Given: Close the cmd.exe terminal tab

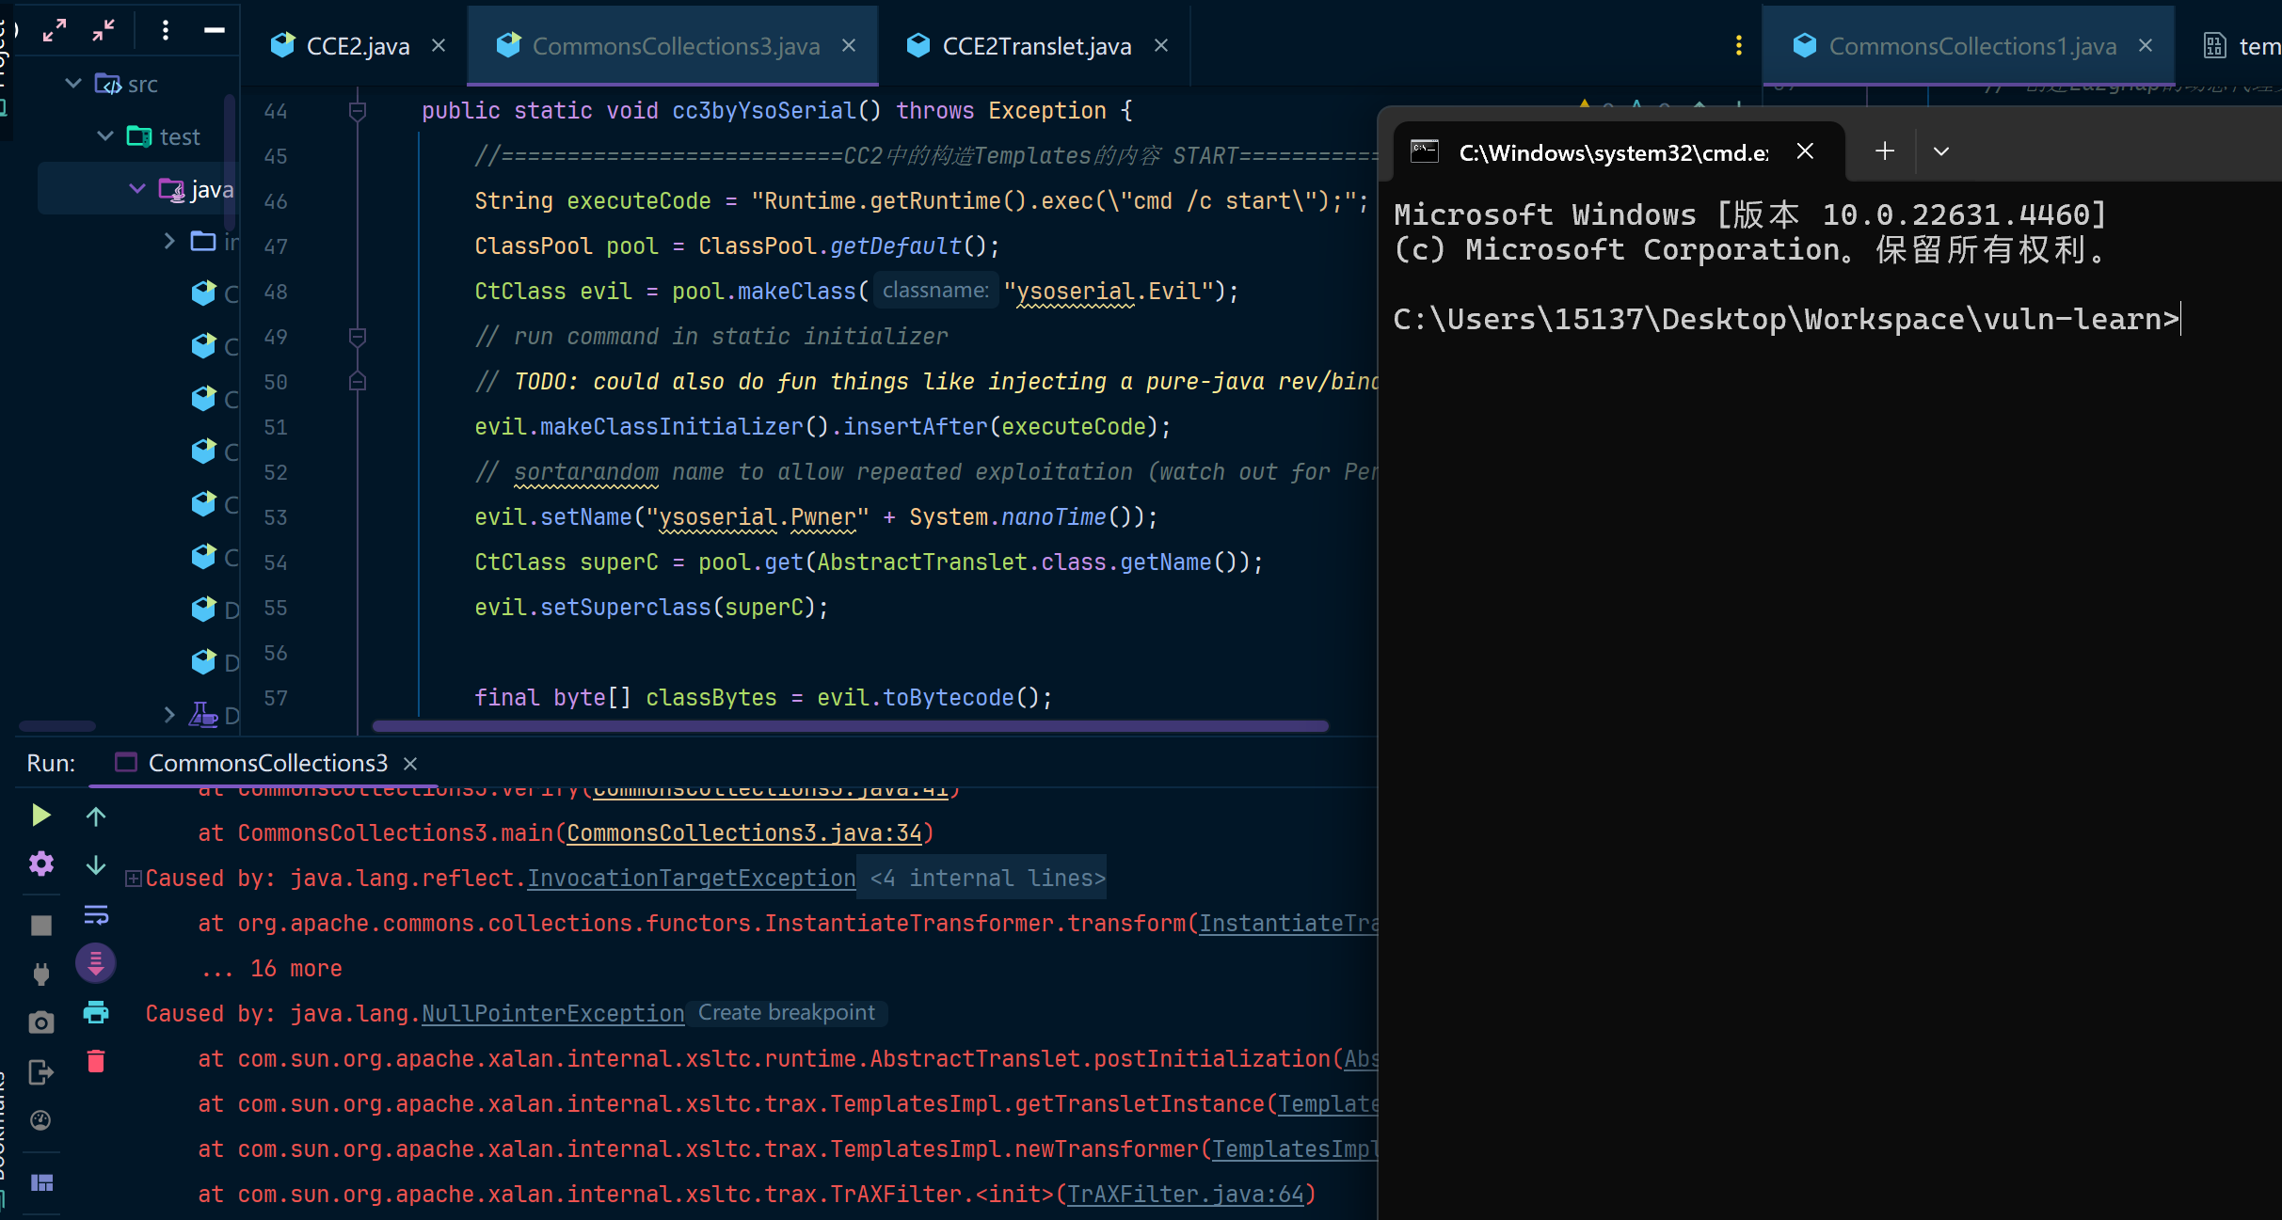Looking at the screenshot, I should pyautogui.click(x=1805, y=151).
